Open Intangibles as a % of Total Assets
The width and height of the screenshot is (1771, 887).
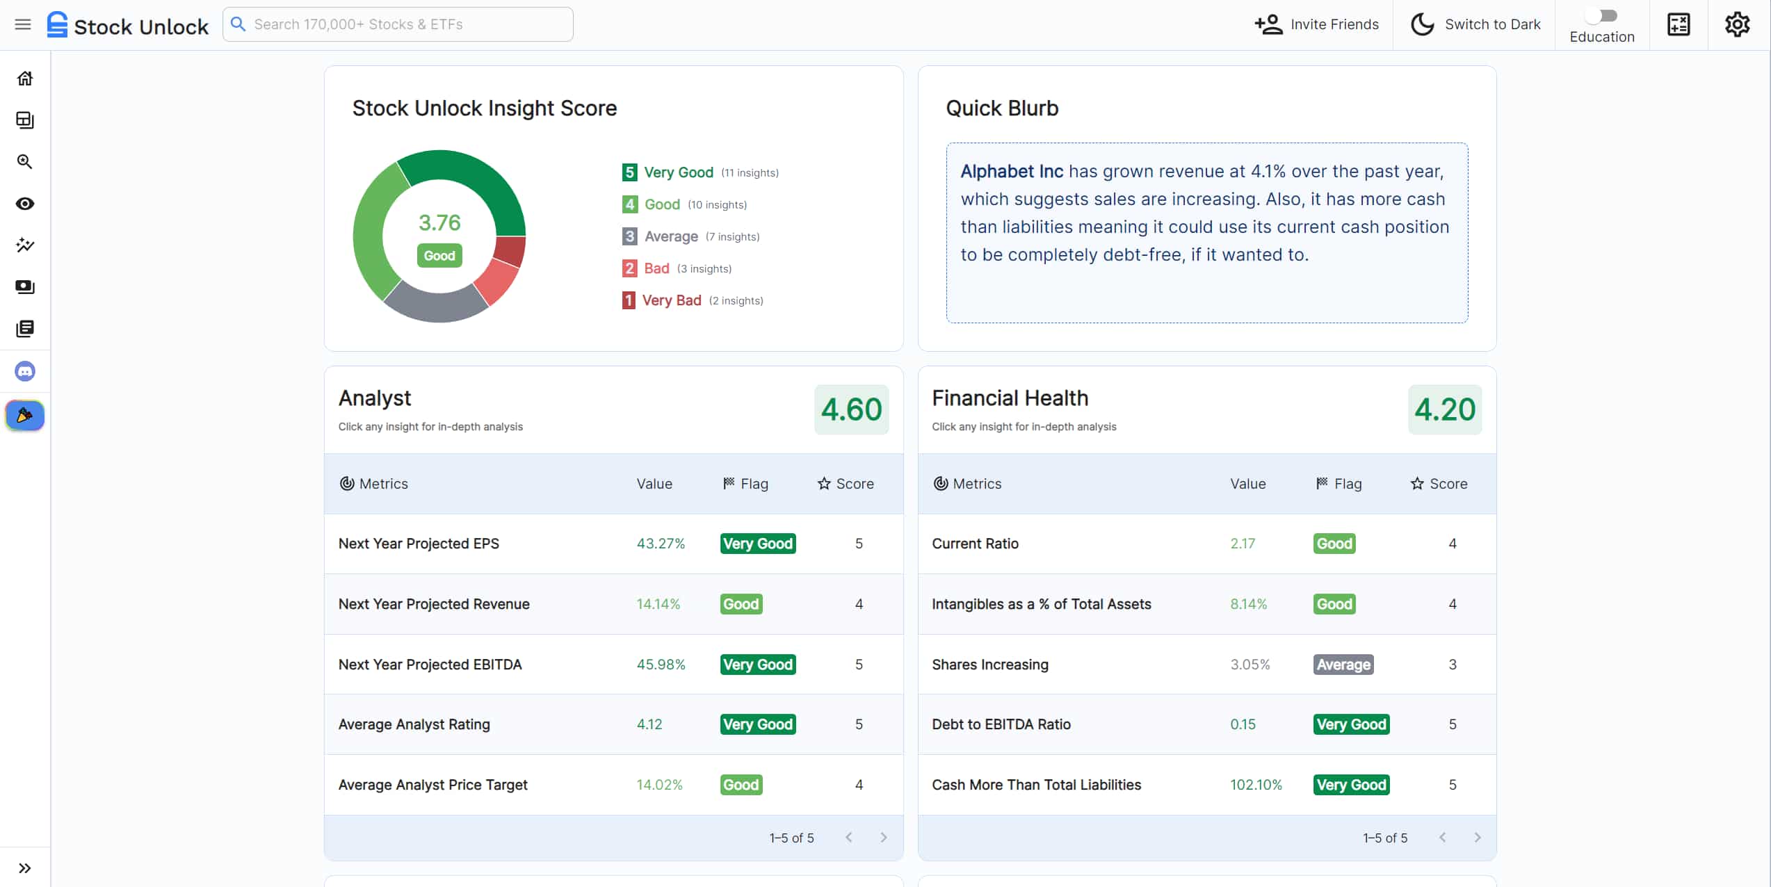tap(1207, 605)
